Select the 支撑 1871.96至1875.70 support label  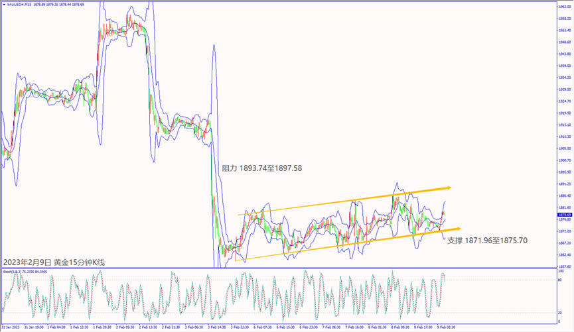pos(487,241)
